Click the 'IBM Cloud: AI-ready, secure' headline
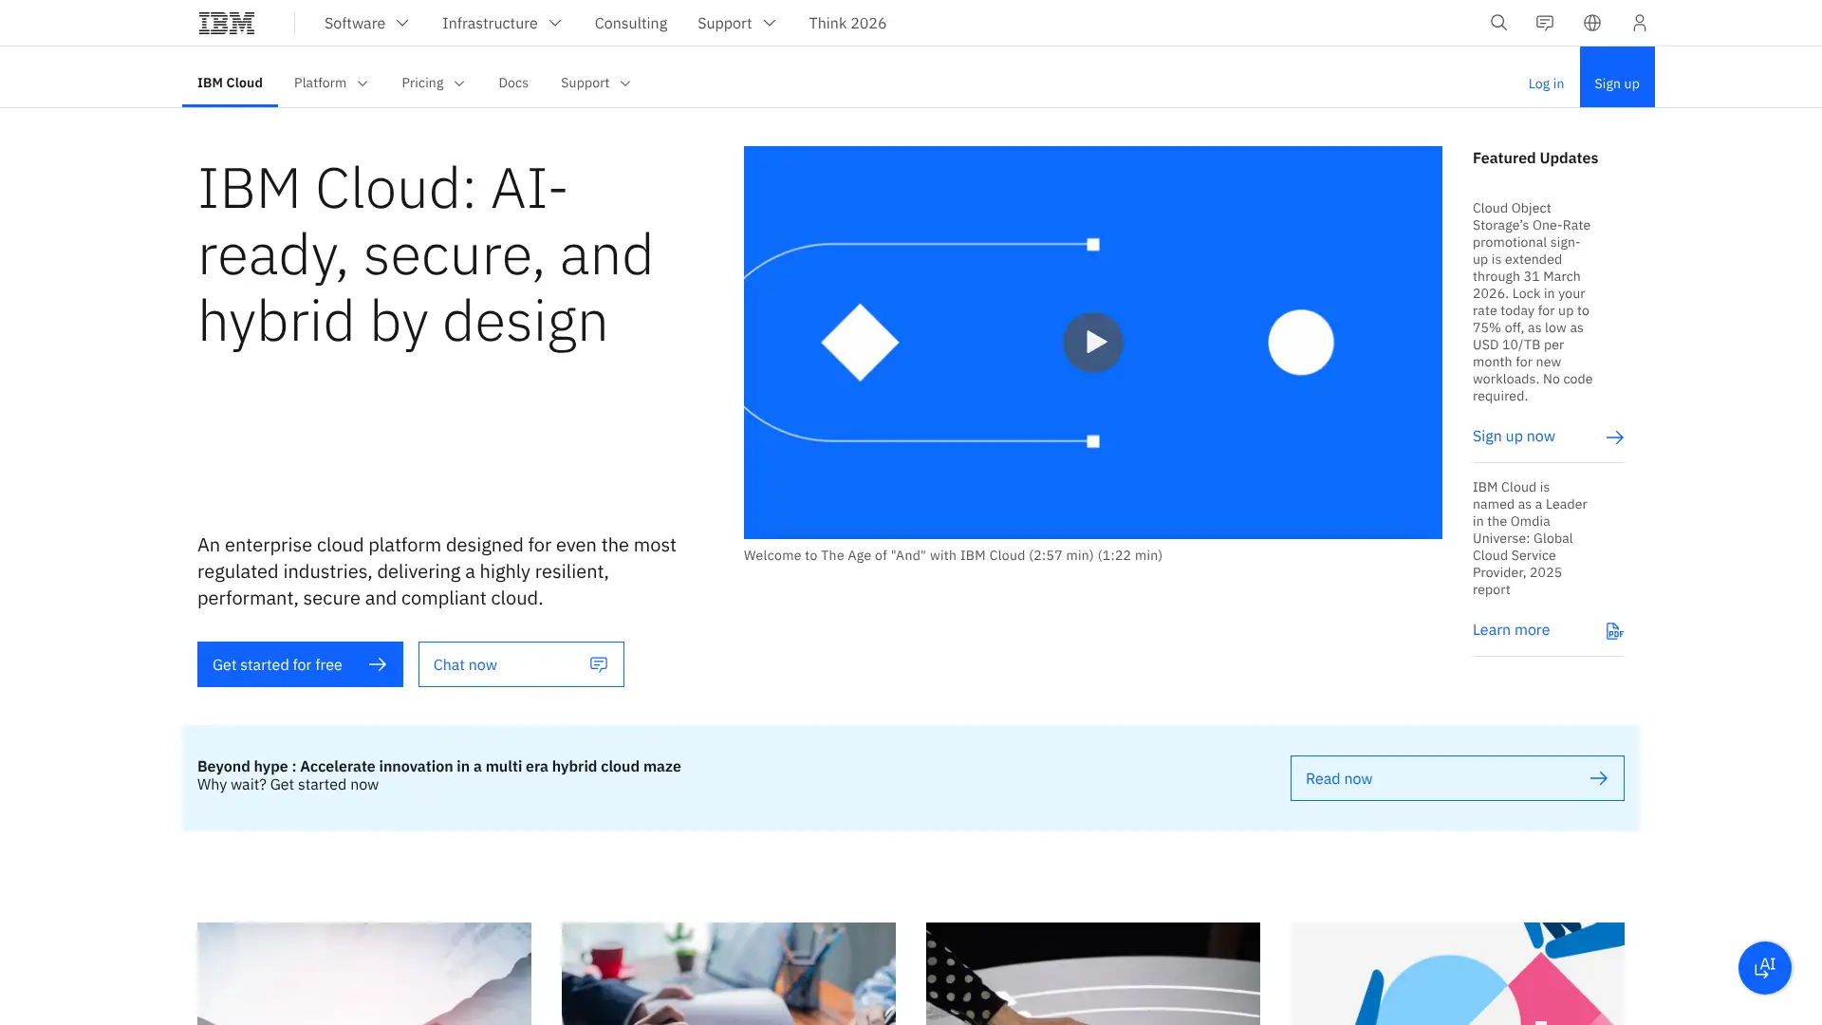Image resolution: width=1822 pixels, height=1025 pixels. pos(425,255)
